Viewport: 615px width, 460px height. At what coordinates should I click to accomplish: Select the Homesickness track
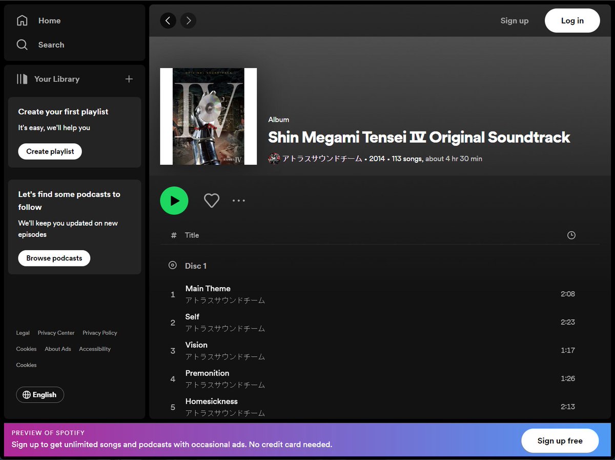pos(380,407)
